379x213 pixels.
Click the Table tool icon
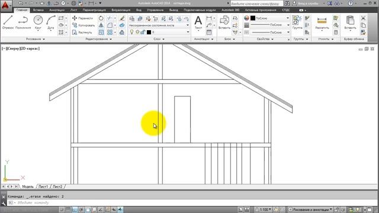pos(209,32)
